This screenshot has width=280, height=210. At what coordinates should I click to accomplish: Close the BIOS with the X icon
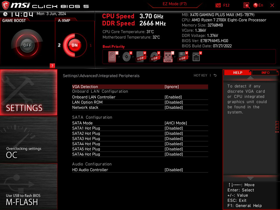[272, 5]
